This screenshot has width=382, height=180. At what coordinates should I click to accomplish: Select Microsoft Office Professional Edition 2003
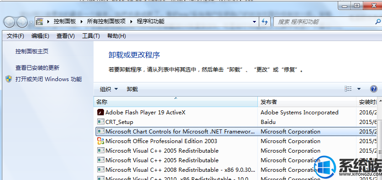click(161, 141)
